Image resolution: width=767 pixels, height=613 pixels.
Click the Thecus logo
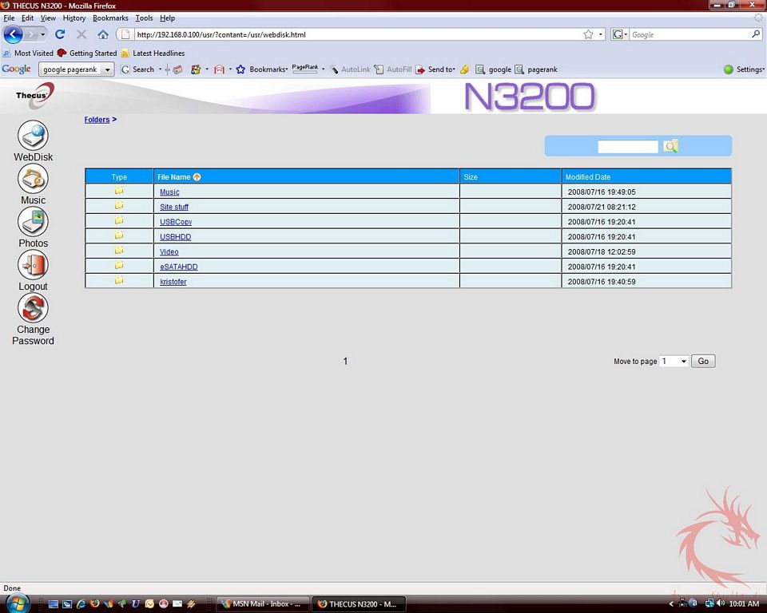click(x=34, y=94)
